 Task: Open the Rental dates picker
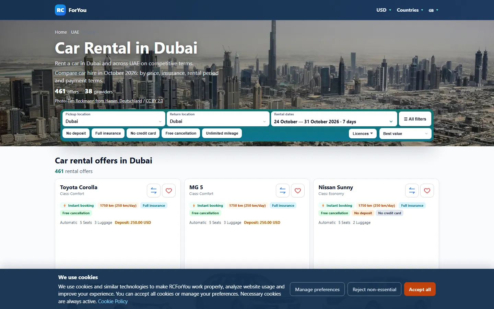[x=334, y=119]
